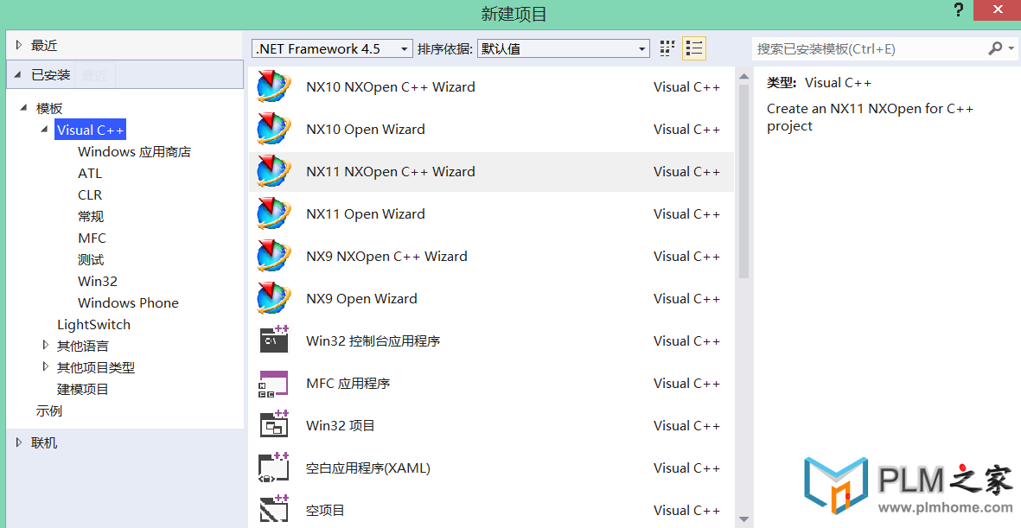Viewport: 1021px width, 528px height.
Task: Collapse the Visual C++ tree node
Action: (44, 130)
